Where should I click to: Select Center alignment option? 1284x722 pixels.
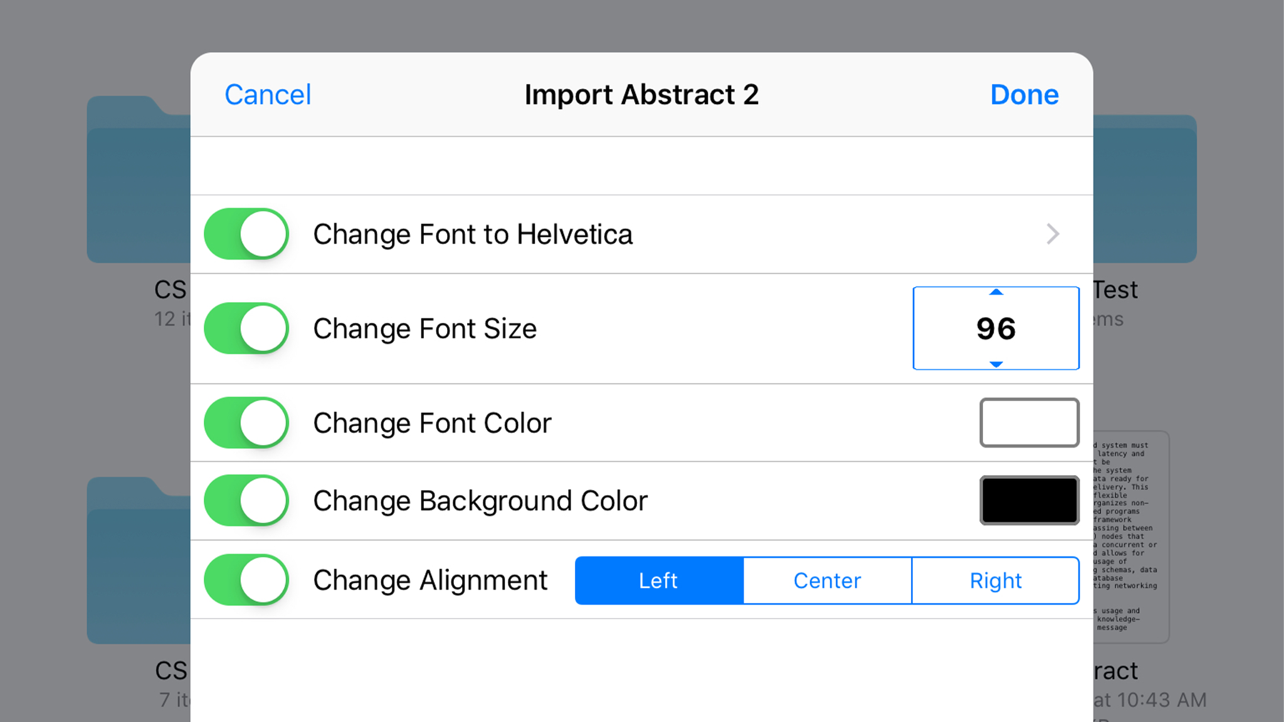point(826,579)
